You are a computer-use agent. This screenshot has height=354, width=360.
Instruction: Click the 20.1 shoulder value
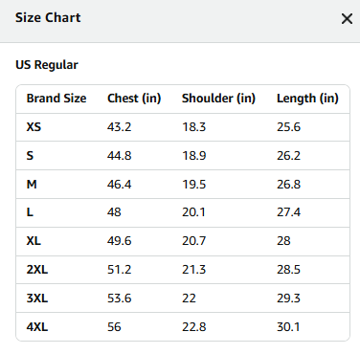pyautogui.click(x=193, y=212)
